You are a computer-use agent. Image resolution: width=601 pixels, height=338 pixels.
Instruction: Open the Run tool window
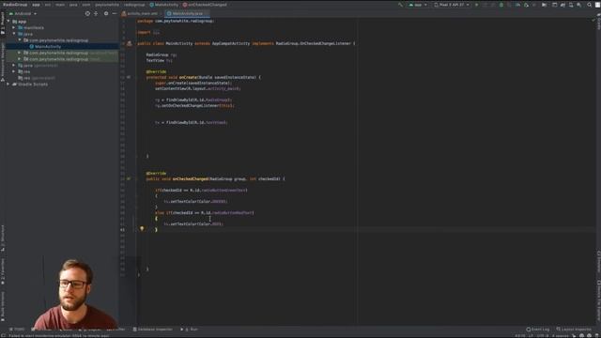point(190,330)
